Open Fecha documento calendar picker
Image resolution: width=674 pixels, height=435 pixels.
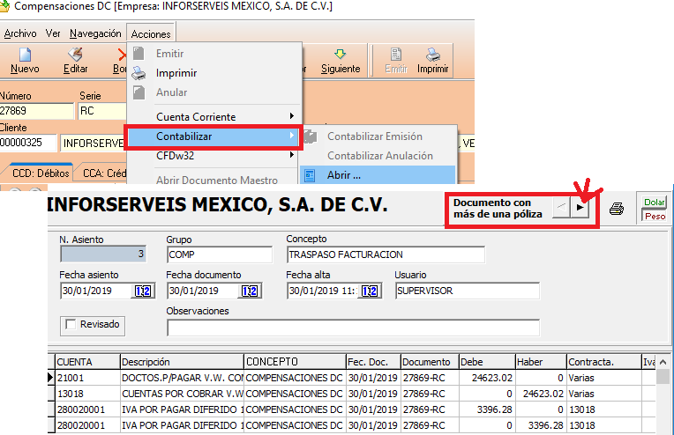pyautogui.click(x=250, y=291)
